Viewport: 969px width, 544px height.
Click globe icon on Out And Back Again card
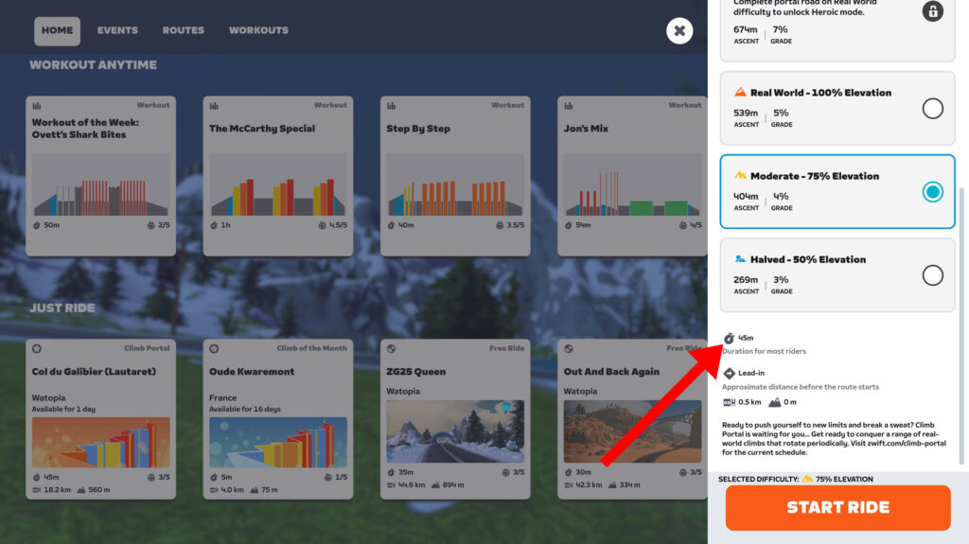coord(569,349)
